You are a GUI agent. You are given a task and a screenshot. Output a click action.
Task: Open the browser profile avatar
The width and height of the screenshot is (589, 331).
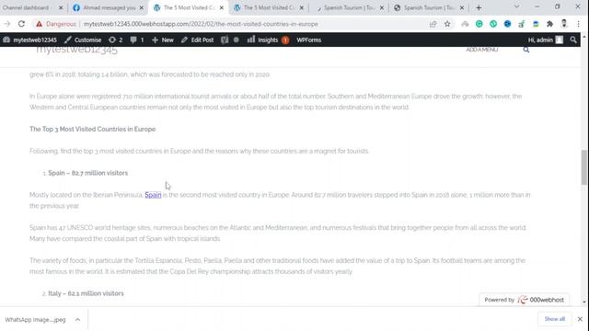coord(564,24)
